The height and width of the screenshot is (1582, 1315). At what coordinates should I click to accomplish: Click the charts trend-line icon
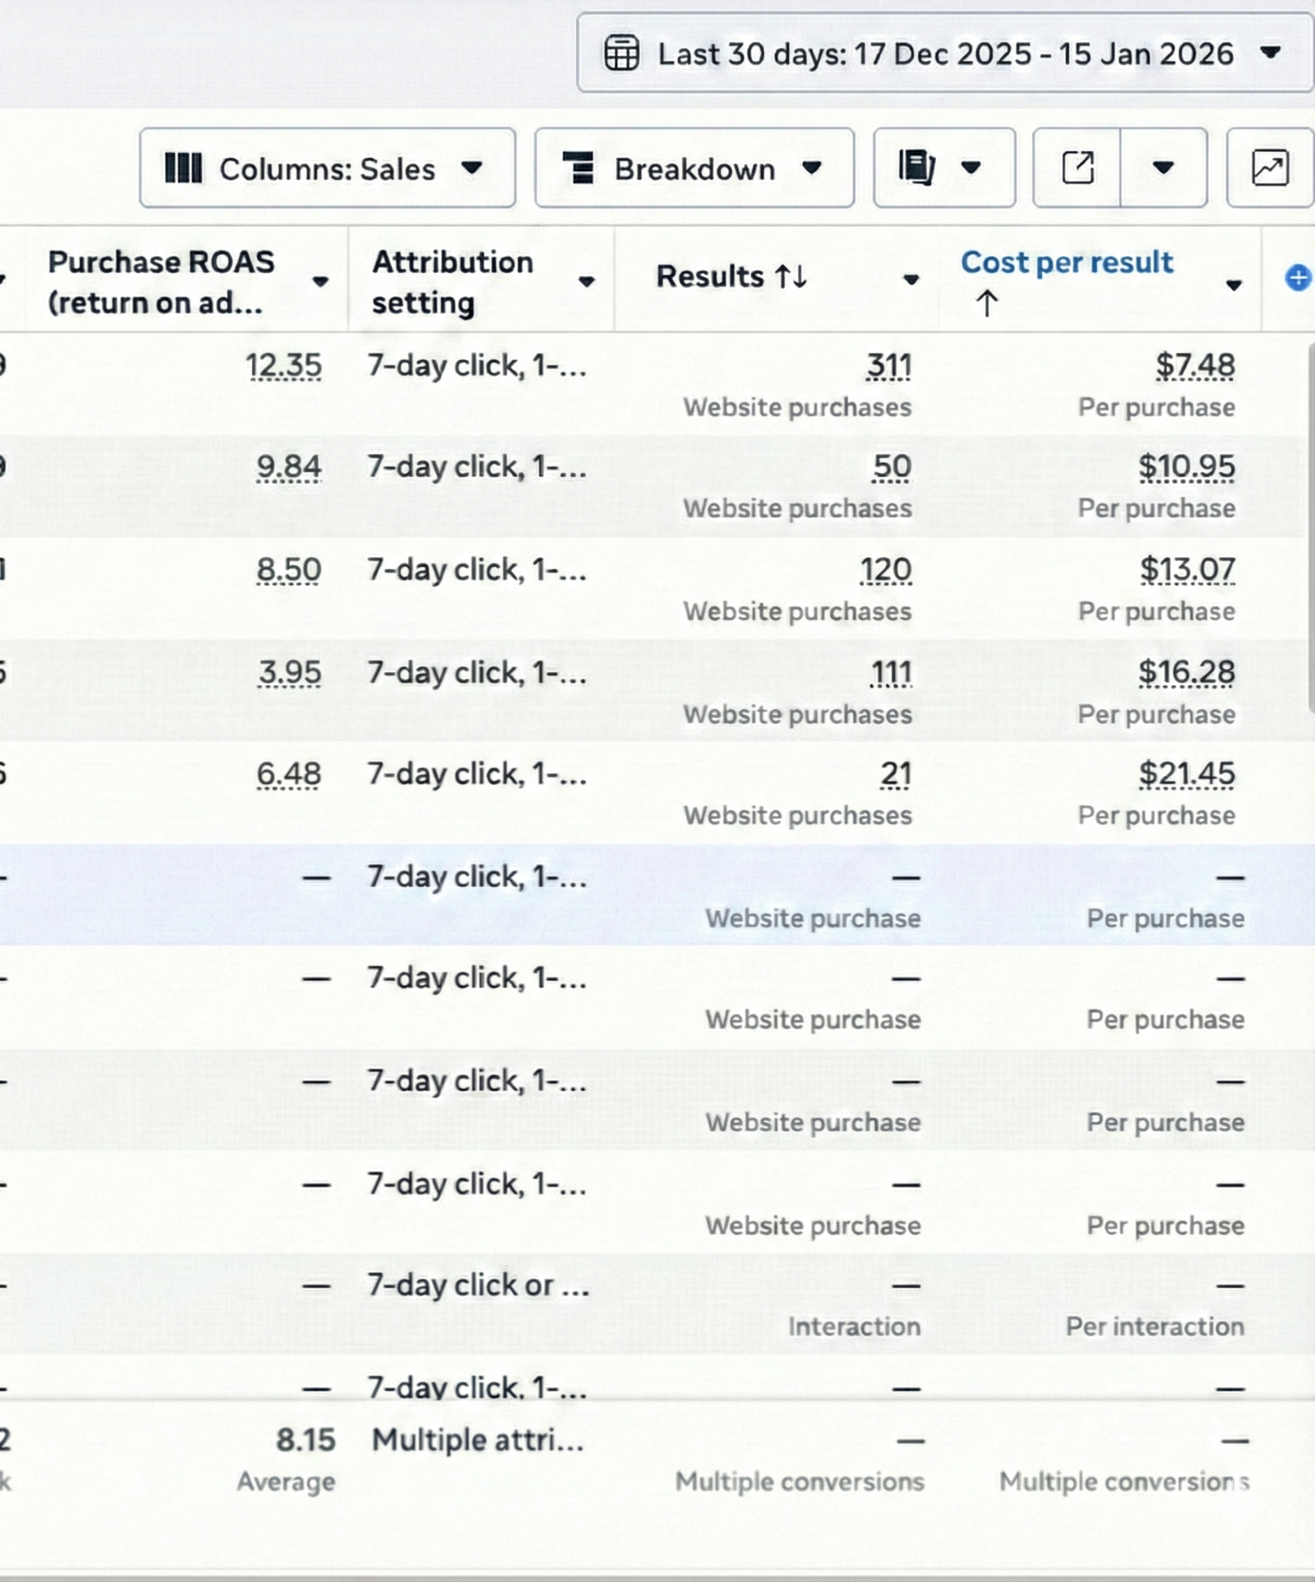1270,169
